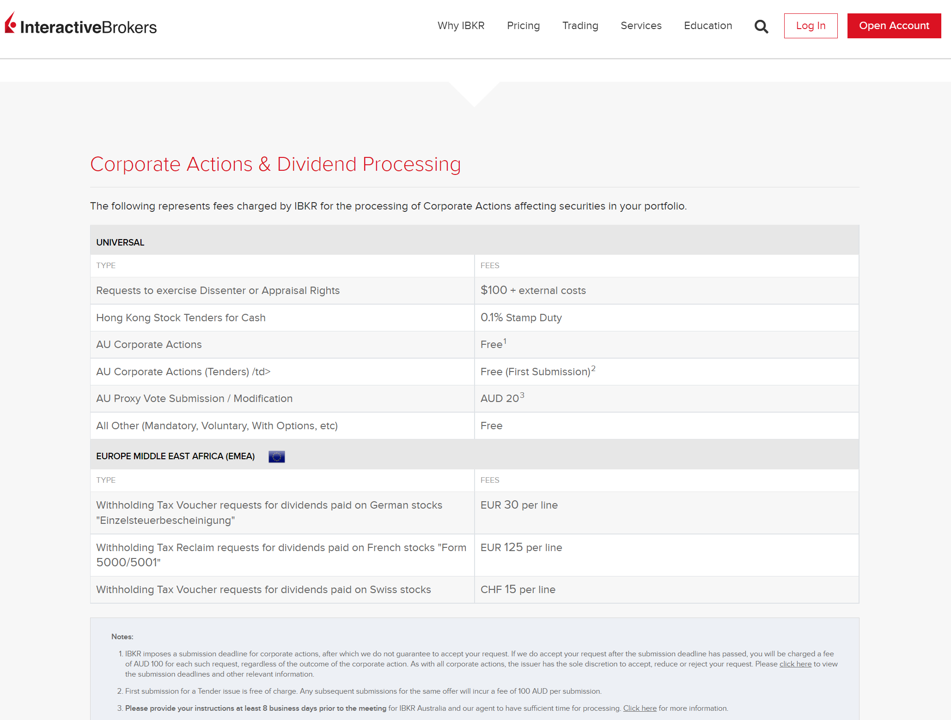Image resolution: width=951 pixels, height=720 pixels.
Task: Open the Pricing menu
Action: pyautogui.click(x=523, y=26)
